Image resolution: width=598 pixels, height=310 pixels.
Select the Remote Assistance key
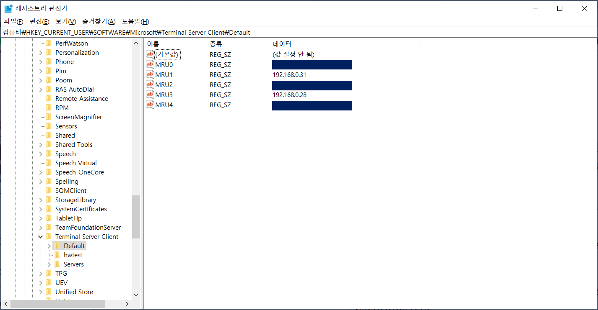(82, 98)
